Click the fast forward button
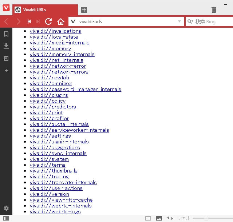Screen dimensions: 233x222 pos(38,21)
